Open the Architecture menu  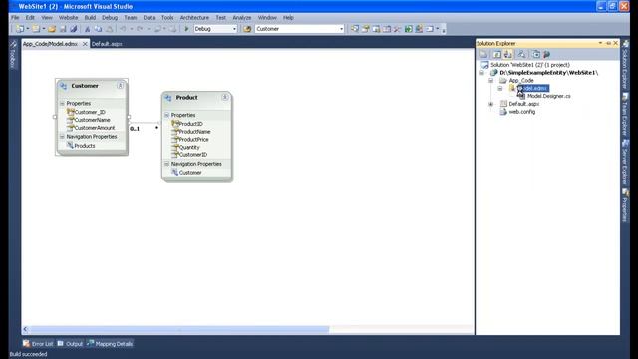(194, 18)
